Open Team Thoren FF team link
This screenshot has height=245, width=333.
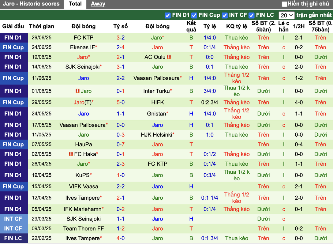[84, 229]
